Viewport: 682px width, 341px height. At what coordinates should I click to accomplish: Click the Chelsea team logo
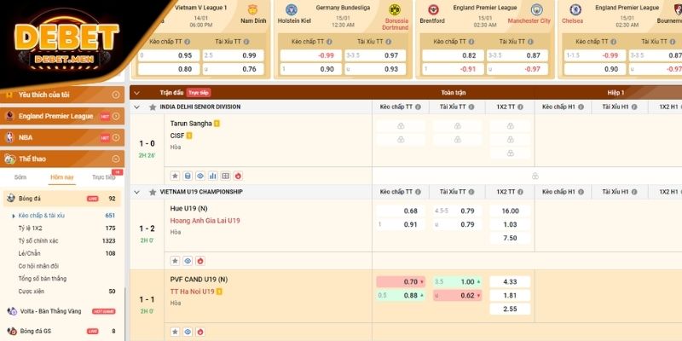pyautogui.click(x=575, y=9)
